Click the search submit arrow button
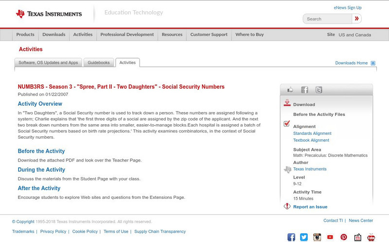The height and width of the screenshot is (242, 389). tap(356, 18)
